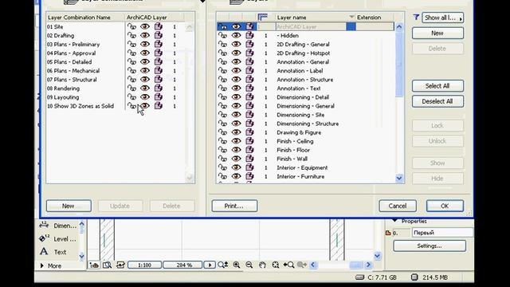The height and width of the screenshot is (287, 510).
Task: Toggle eye icon in 03 Plans - Preliminary row
Action: (145, 45)
